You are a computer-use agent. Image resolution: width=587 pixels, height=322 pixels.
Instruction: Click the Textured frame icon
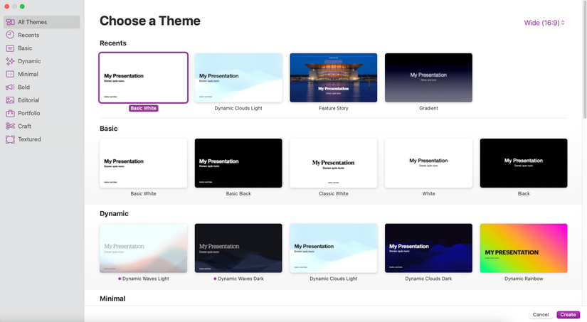pos(10,139)
